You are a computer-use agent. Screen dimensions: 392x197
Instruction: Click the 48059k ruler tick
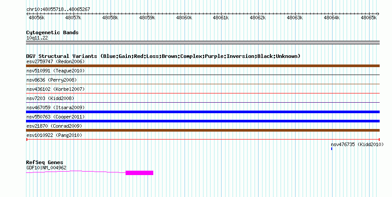tap(147, 18)
